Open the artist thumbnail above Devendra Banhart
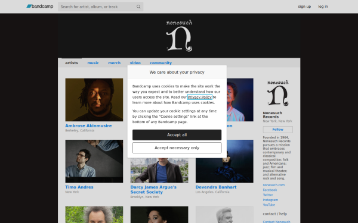 [240, 100]
